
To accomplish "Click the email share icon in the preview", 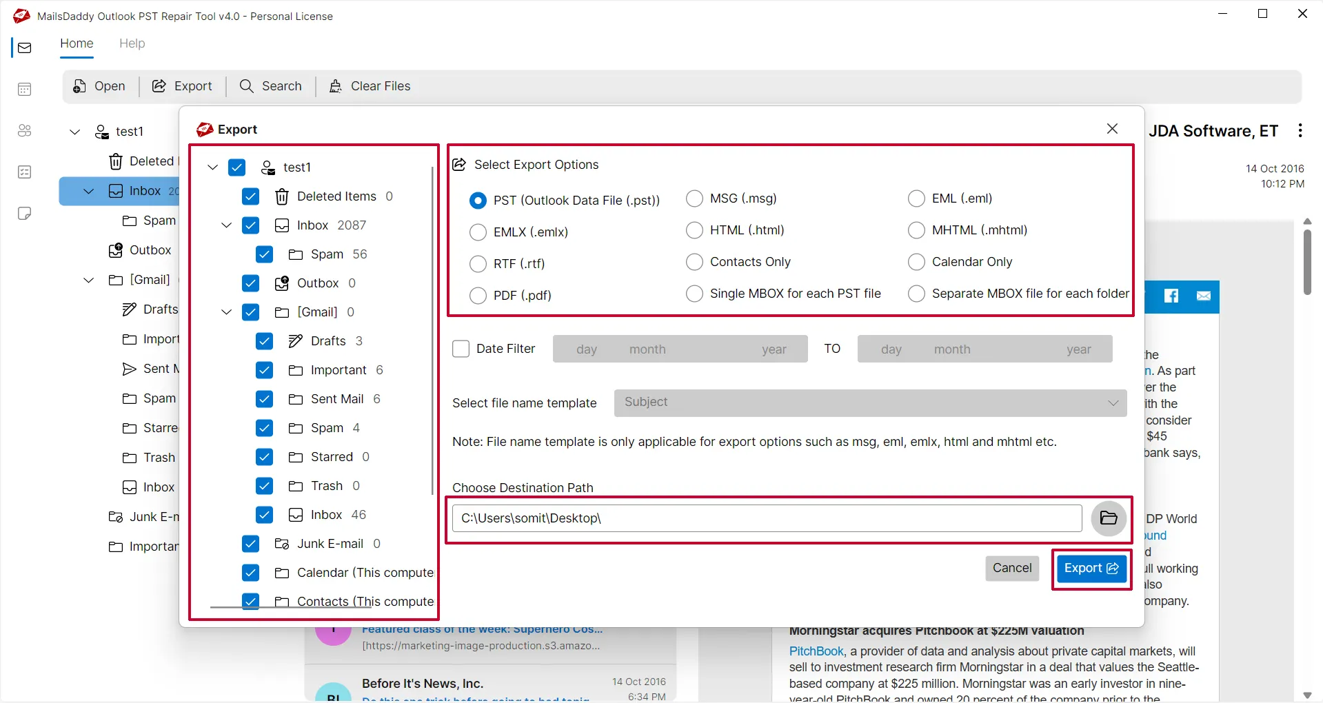I will [1204, 296].
